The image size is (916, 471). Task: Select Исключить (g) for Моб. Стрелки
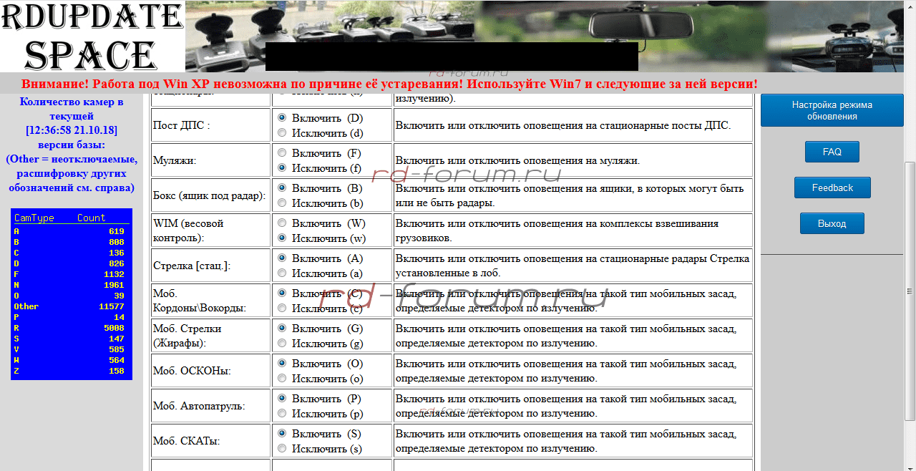pyautogui.click(x=282, y=343)
